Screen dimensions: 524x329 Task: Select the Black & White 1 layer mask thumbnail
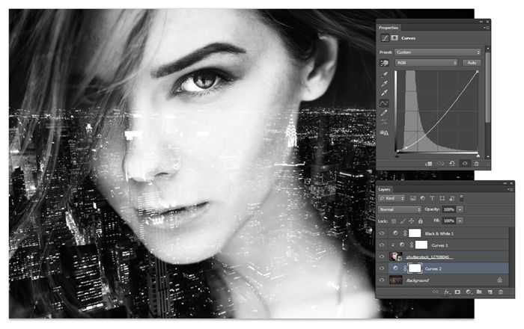coord(415,233)
